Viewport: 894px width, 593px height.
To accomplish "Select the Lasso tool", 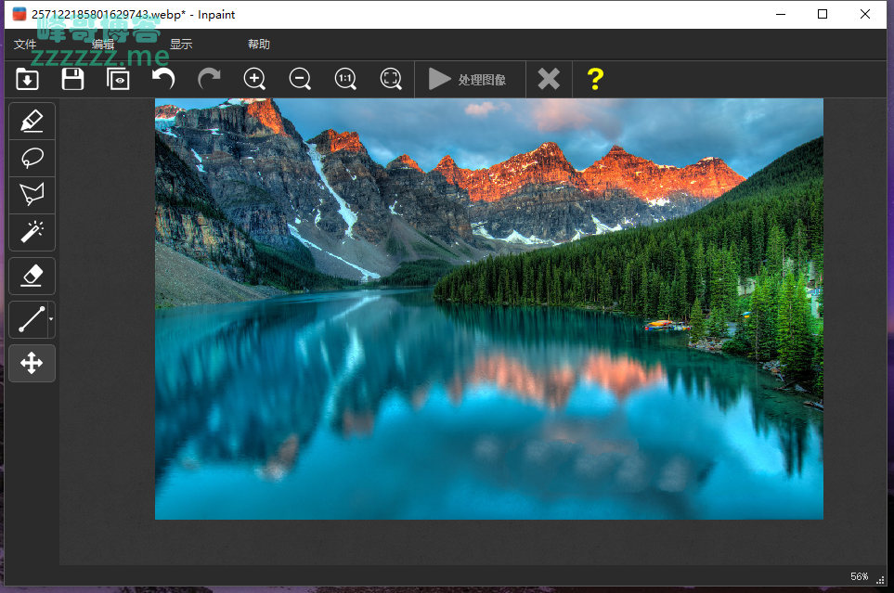I will [x=32, y=158].
